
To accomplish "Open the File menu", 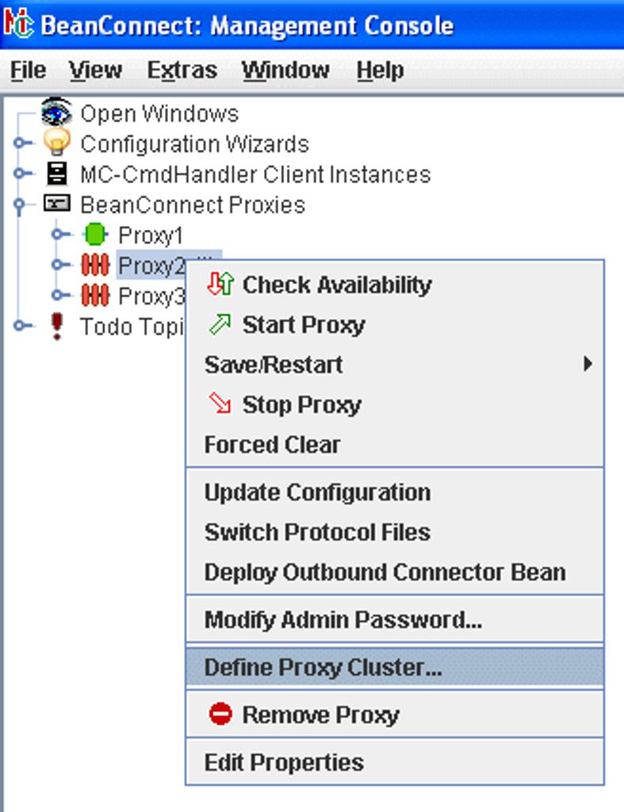I will click(x=28, y=71).
